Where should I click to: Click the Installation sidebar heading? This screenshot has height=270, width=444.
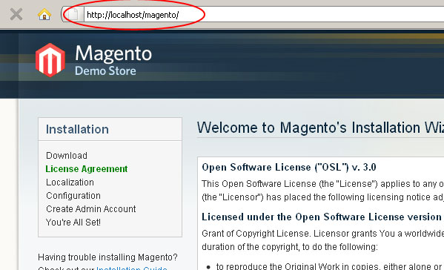click(x=77, y=129)
